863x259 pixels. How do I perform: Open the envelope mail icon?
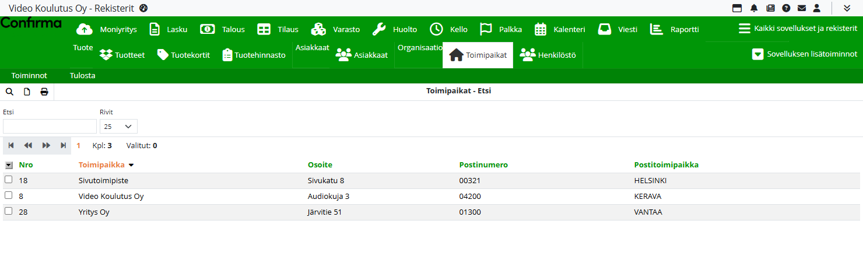802,8
